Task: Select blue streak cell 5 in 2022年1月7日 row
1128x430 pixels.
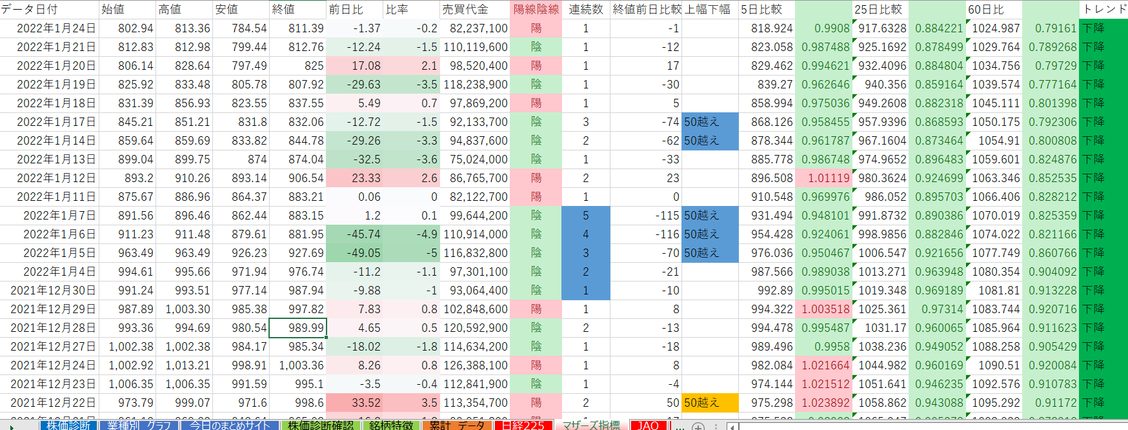Action: coord(586,216)
